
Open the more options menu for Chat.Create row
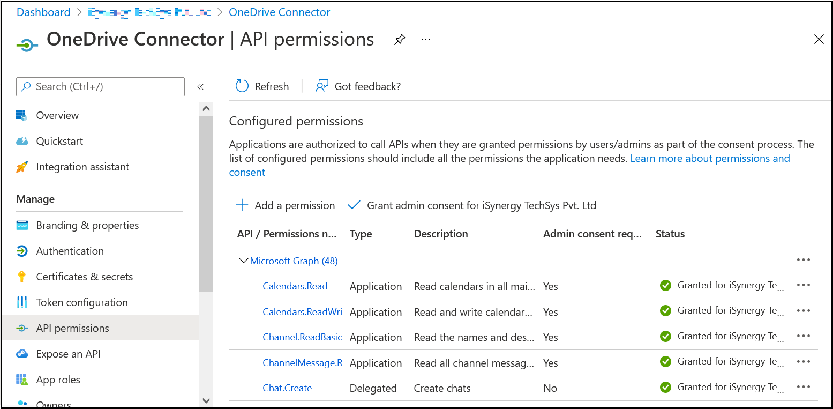click(804, 387)
